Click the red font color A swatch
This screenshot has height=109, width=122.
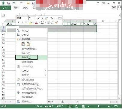point(36,23)
